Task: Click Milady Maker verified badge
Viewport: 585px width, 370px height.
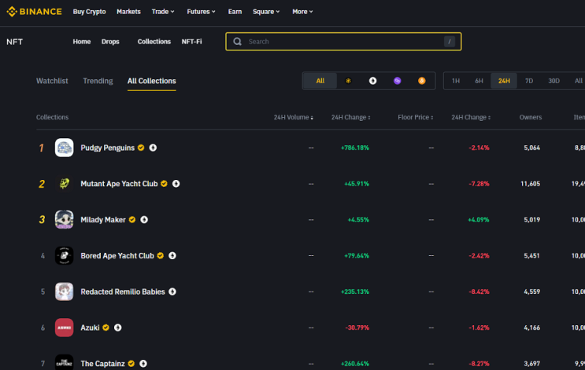Action: pos(132,220)
